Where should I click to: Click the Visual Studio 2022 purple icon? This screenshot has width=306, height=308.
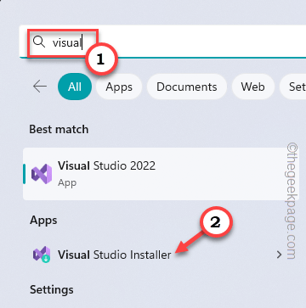click(x=42, y=174)
